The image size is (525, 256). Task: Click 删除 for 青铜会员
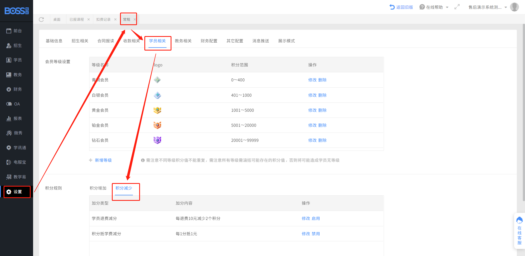(x=322, y=80)
